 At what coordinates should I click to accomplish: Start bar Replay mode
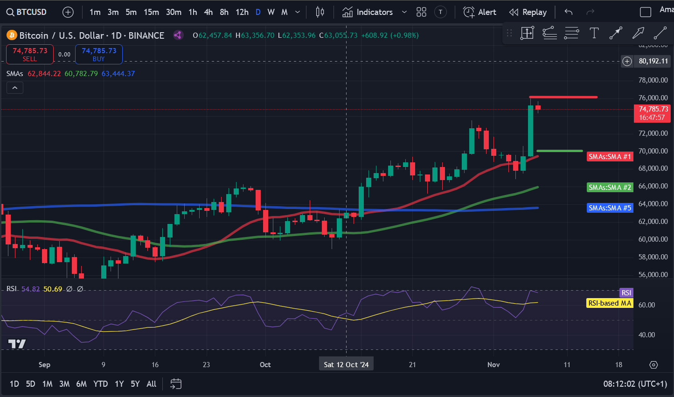point(528,12)
